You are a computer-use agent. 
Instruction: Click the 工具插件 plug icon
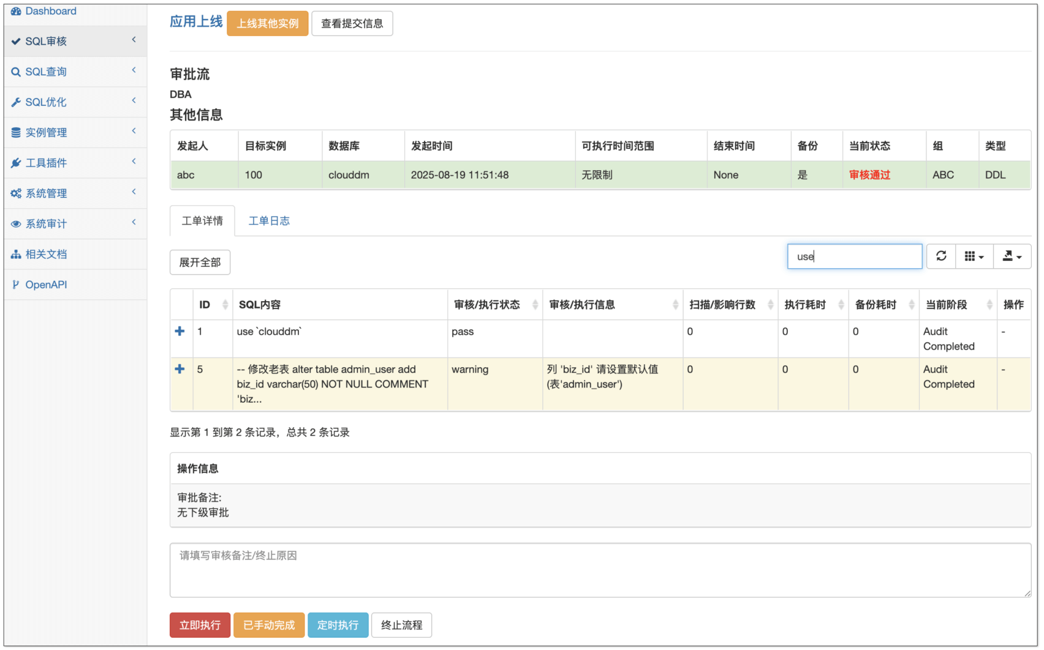(x=16, y=163)
